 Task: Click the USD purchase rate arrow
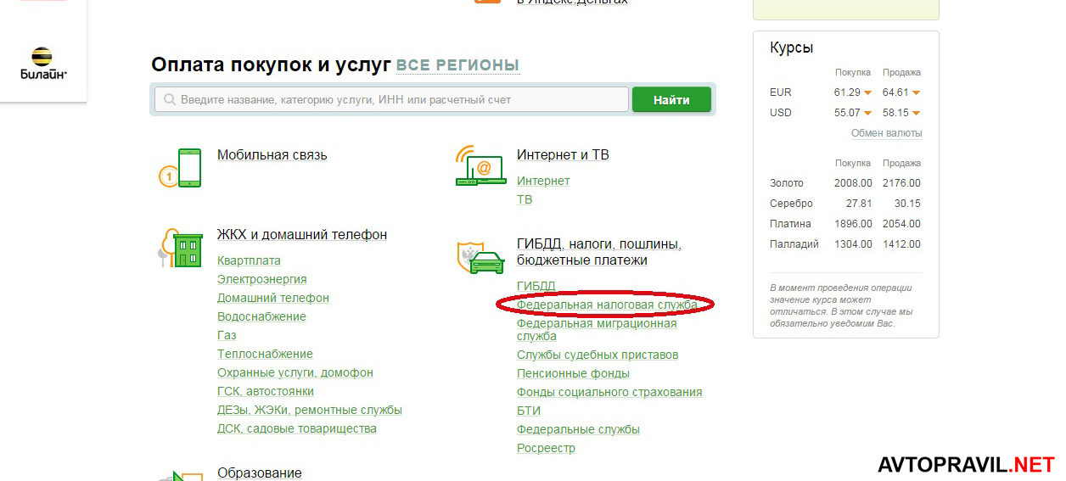coord(868,113)
